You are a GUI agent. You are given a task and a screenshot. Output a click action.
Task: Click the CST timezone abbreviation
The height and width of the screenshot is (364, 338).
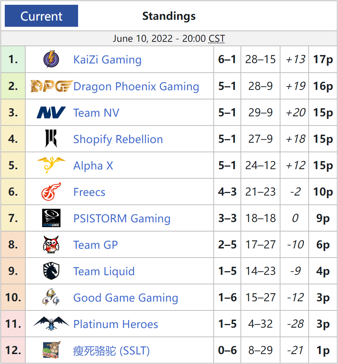[217, 39]
